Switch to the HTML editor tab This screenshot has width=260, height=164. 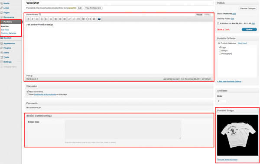click(x=207, y=15)
